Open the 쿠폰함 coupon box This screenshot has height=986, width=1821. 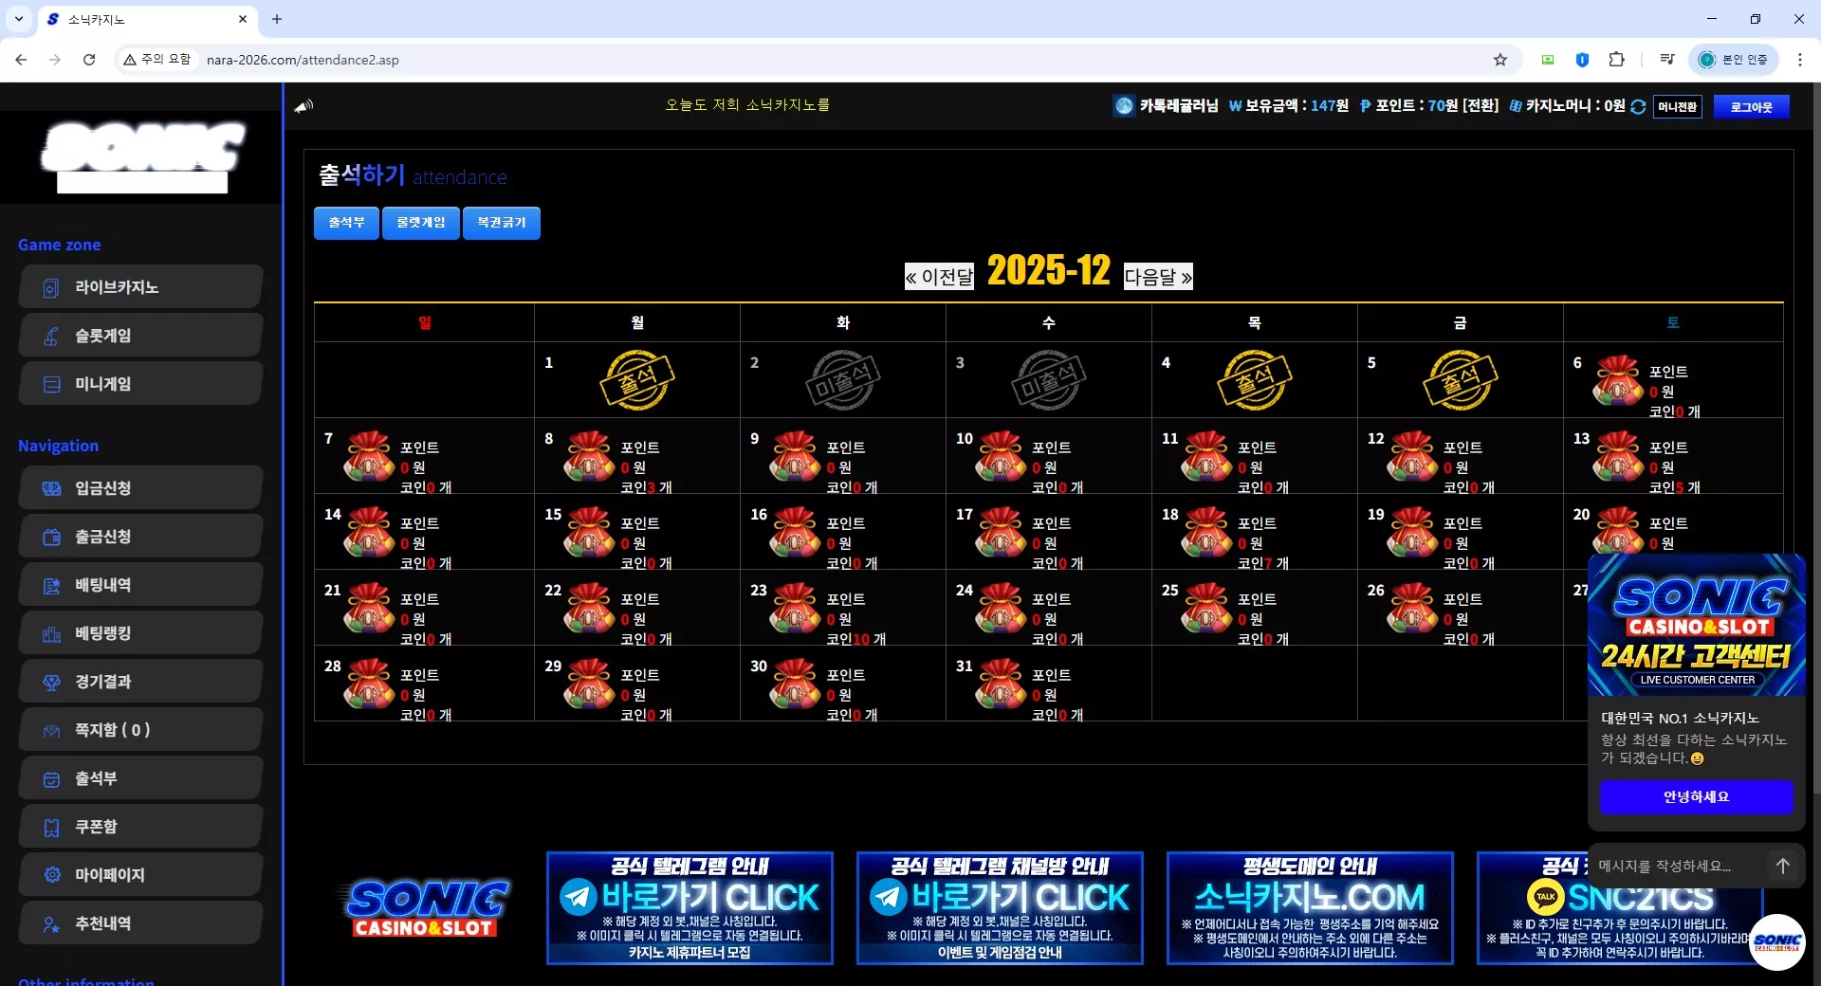coord(140,826)
